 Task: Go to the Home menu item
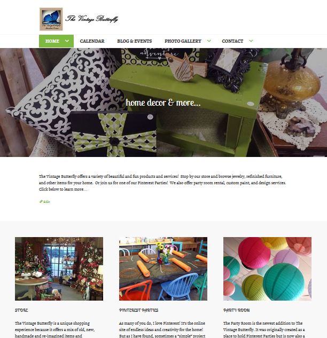coord(52,41)
